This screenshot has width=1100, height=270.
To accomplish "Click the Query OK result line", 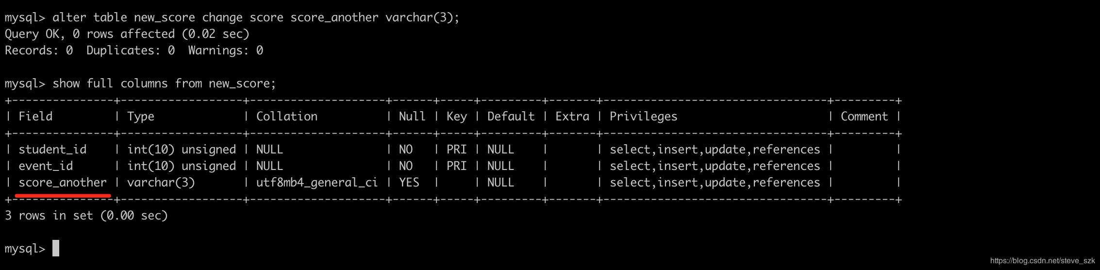I will coord(127,34).
